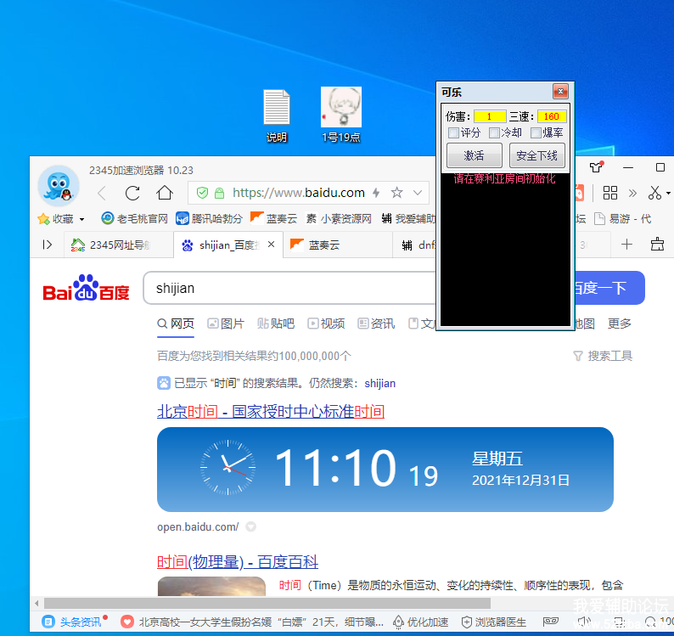The width and height of the screenshot is (674, 636).
Task: Check the 爆率 option
Action: (536, 132)
